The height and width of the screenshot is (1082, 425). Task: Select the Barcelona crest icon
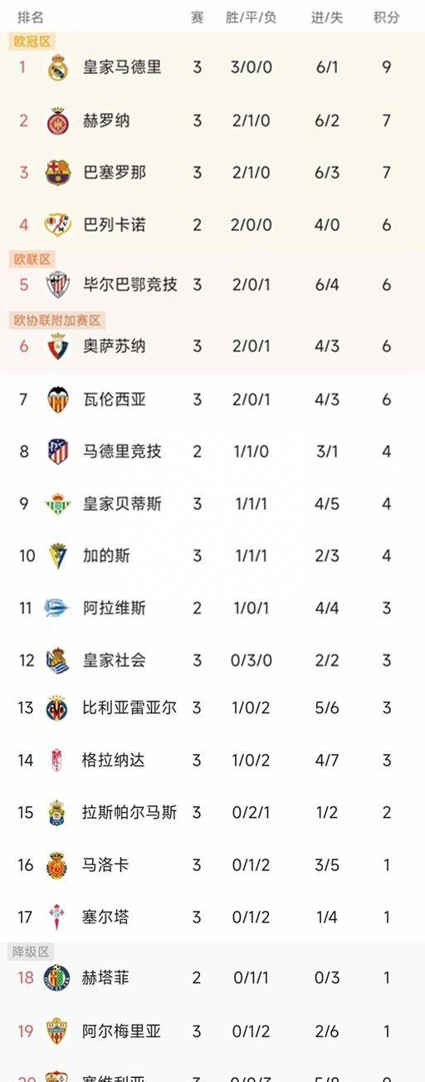point(57,172)
